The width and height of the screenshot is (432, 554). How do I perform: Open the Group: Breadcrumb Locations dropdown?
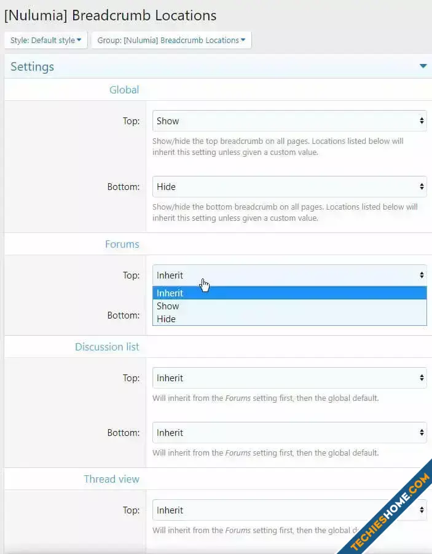coord(171,41)
